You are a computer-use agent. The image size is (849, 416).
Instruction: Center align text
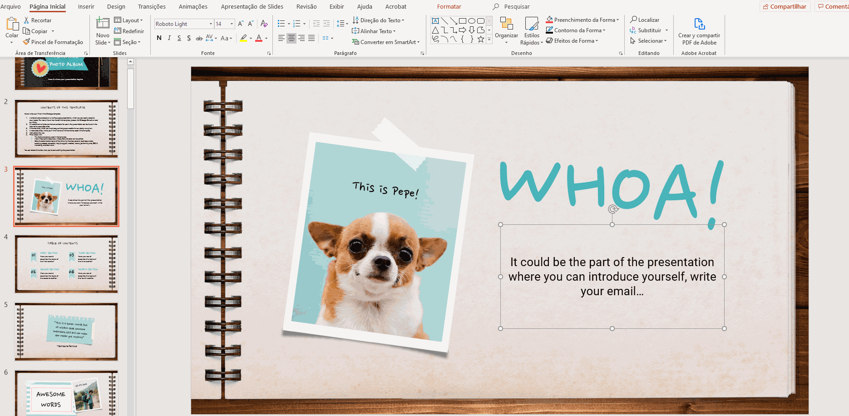tap(291, 38)
